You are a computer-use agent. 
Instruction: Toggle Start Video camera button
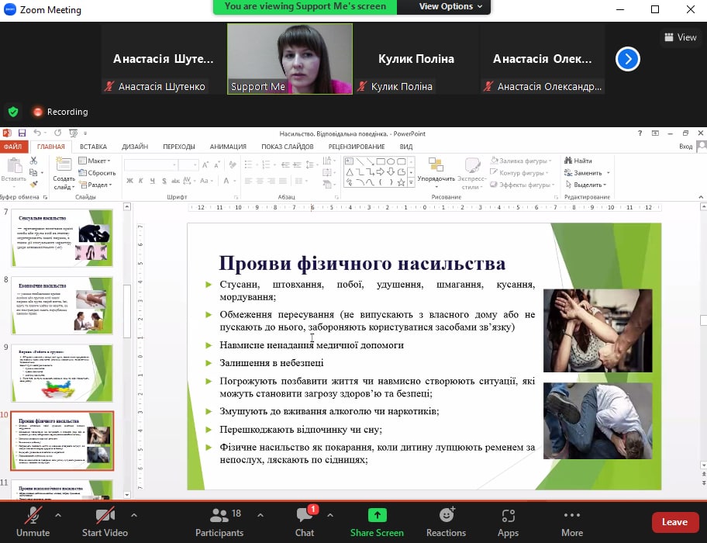pyautogui.click(x=105, y=516)
